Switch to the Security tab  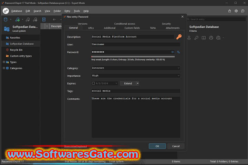click(x=166, y=24)
